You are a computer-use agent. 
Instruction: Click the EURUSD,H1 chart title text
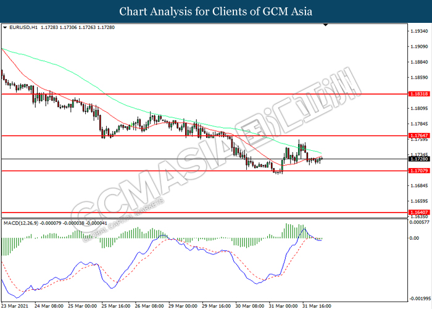tap(23, 28)
